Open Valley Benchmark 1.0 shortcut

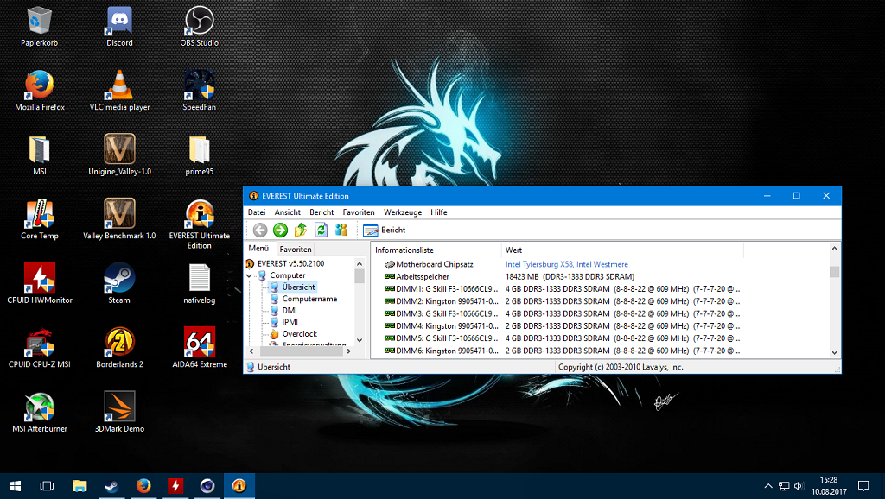(x=119, y=219)
